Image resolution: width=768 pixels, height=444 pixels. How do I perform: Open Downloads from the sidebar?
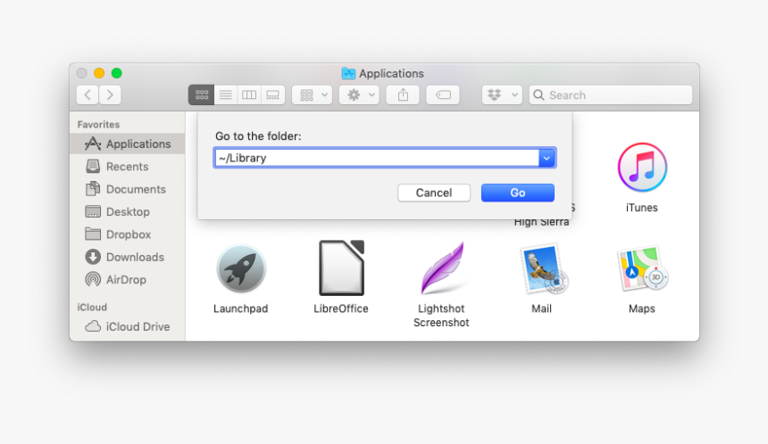pos(128,257)
